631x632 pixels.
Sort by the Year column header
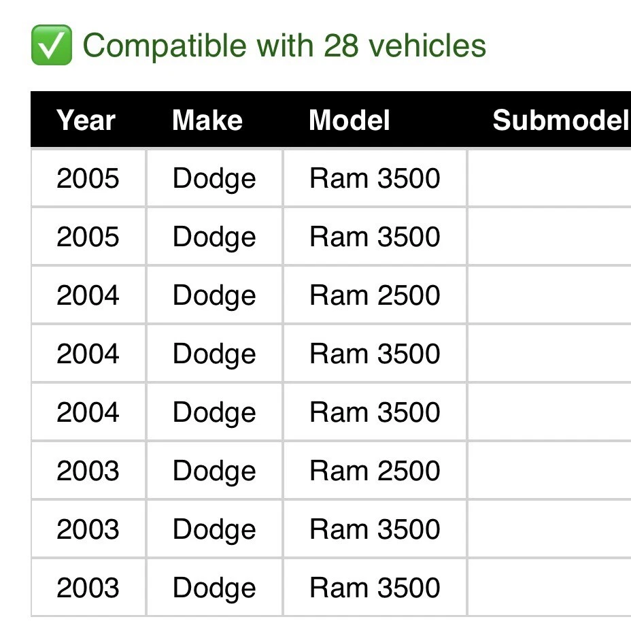(x=86, y=120)
